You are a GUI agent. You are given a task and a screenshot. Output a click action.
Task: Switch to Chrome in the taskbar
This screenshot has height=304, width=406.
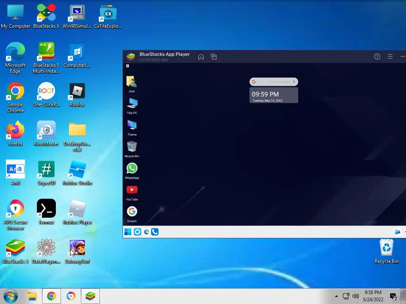click(51, 296)
